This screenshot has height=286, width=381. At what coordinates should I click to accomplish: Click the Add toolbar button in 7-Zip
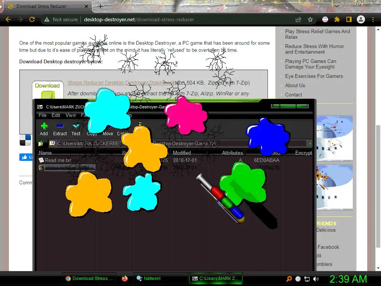[x=44, y=129]
